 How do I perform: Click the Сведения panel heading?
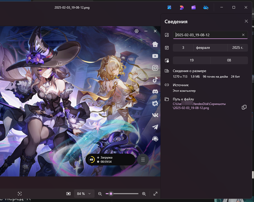[x=176, y=21]
